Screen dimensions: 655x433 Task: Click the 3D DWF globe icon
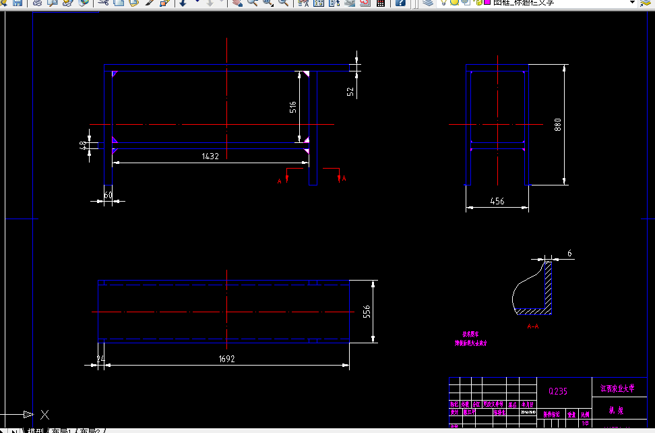84,3
